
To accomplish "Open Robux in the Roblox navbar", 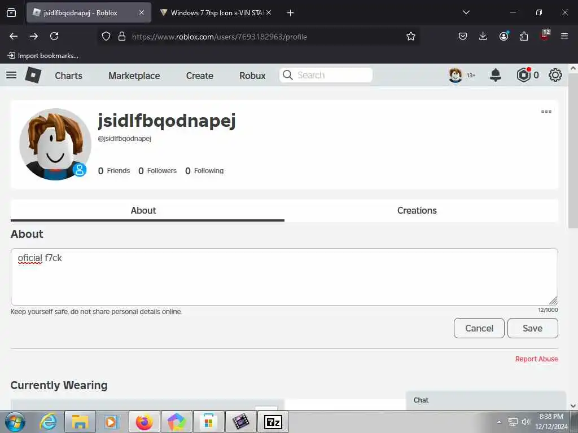I will click(x=252, y=76).
